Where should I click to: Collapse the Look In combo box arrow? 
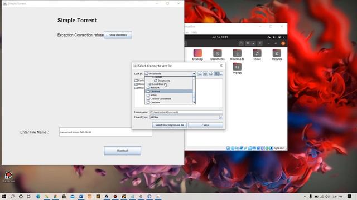click(x=194, y=74)
